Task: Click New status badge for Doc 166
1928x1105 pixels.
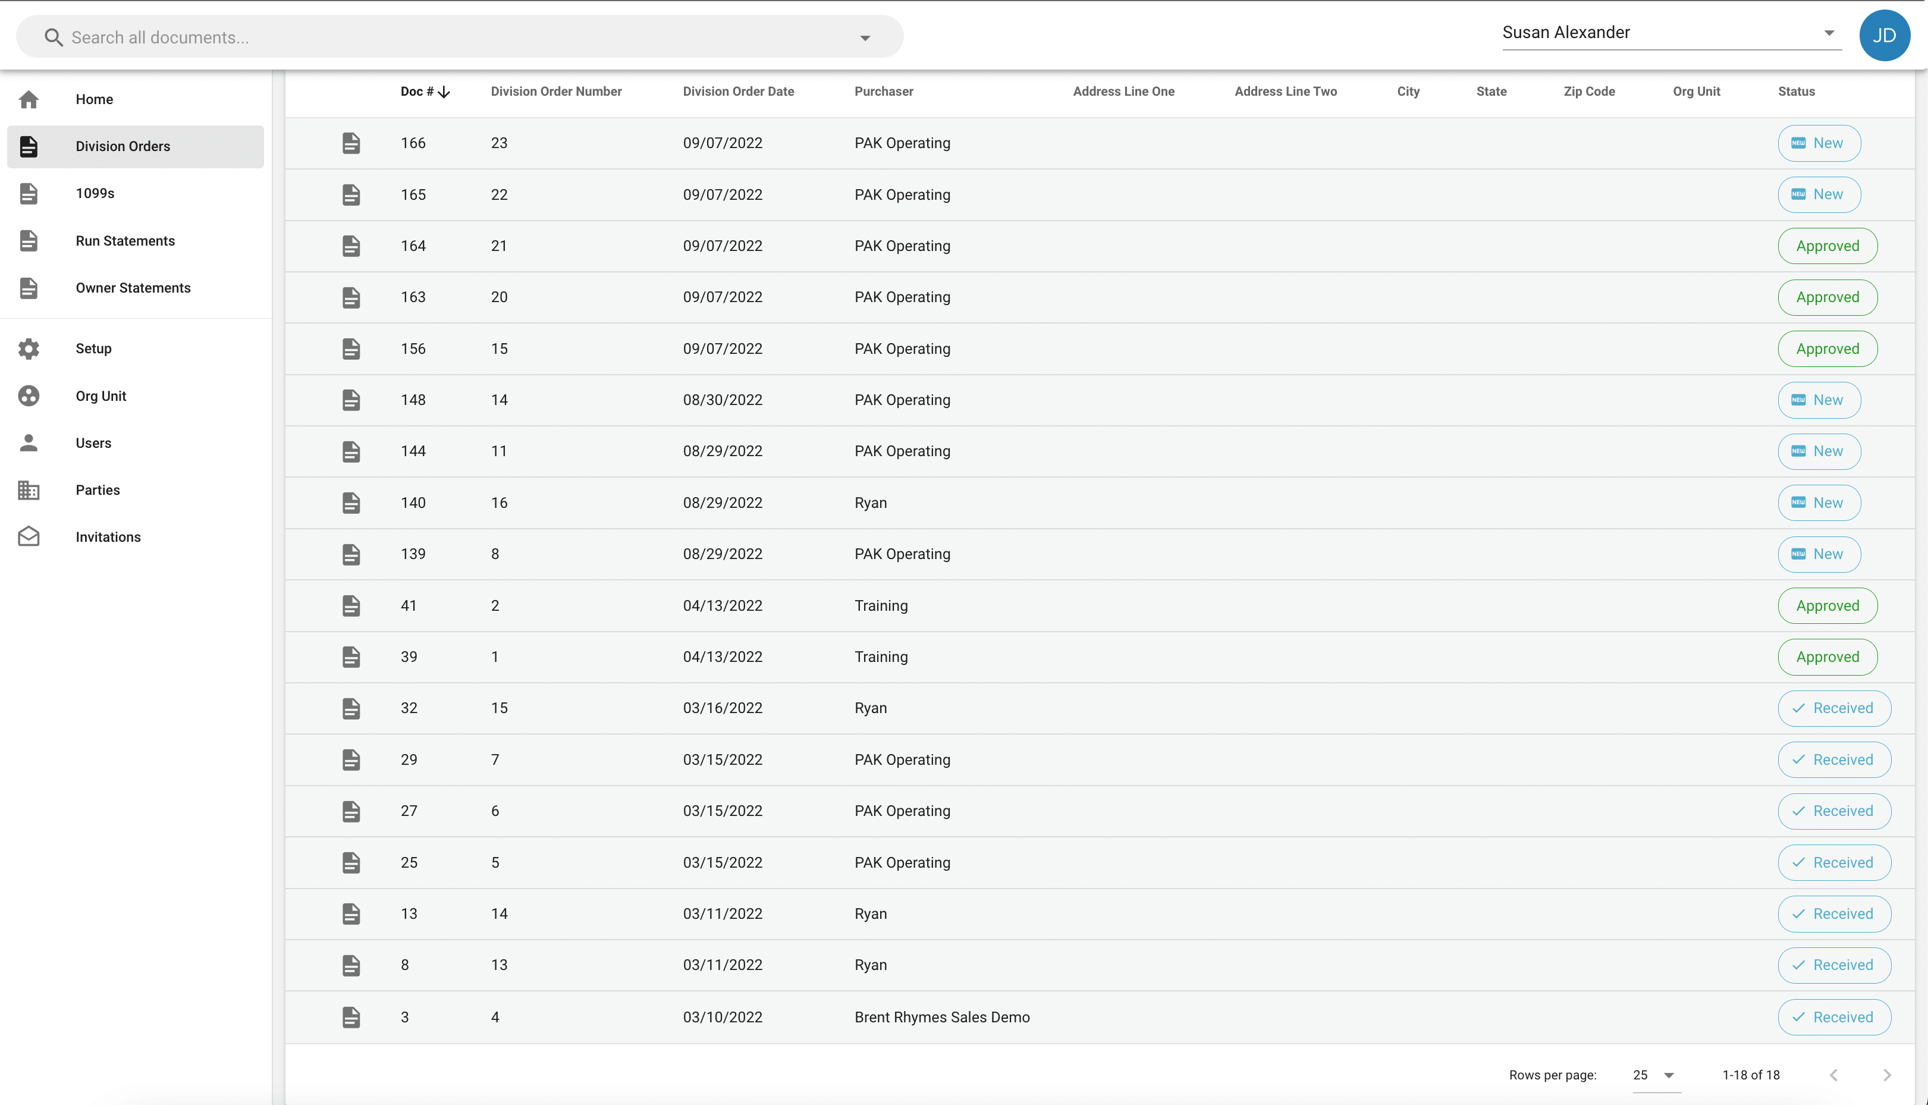Action: pyautogui.click(x=1819, y=143)
